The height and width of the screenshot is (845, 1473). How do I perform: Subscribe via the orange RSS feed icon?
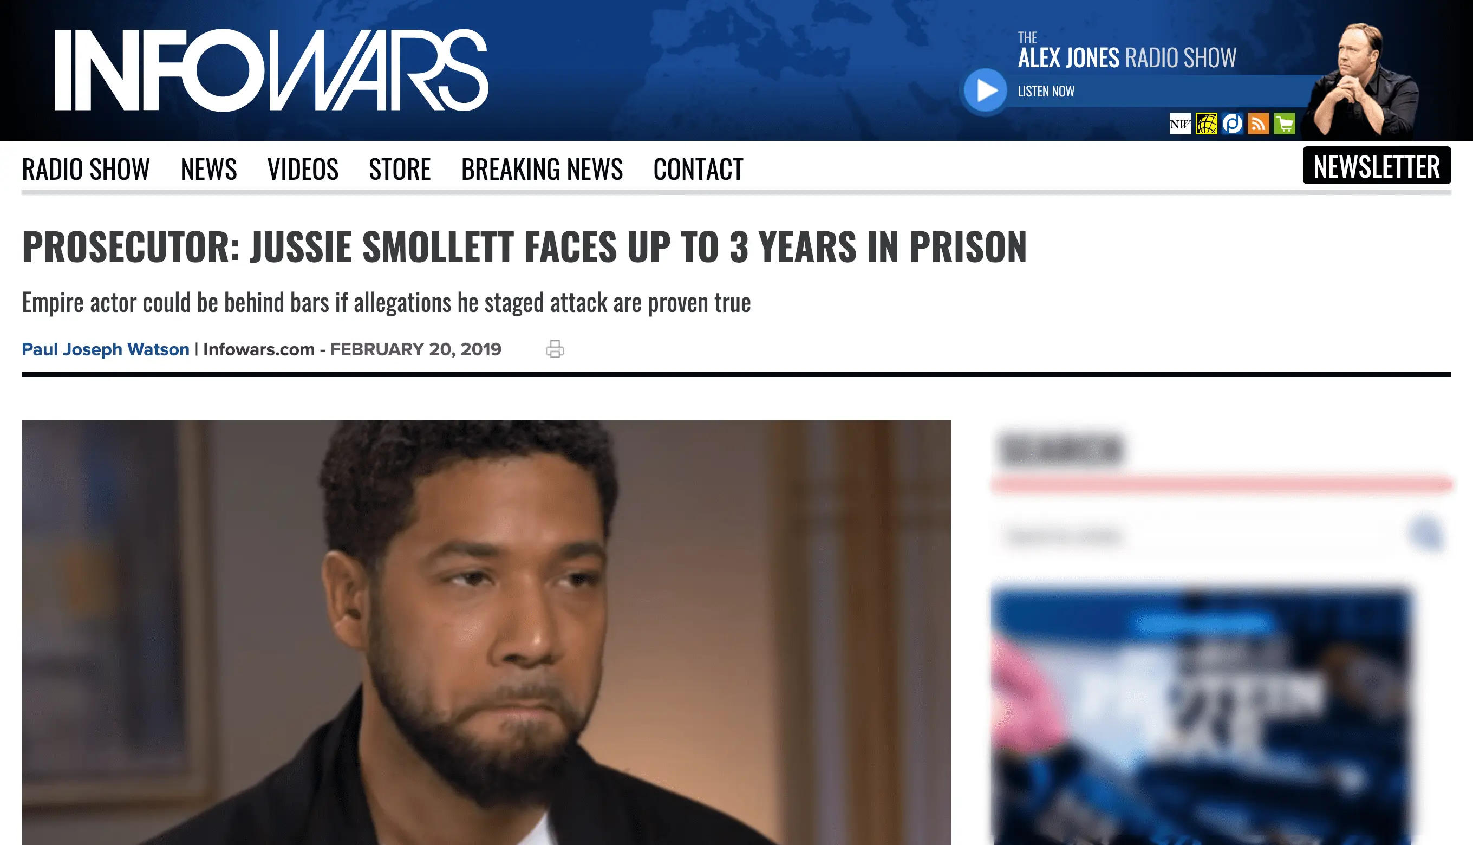click(1258, 123)
